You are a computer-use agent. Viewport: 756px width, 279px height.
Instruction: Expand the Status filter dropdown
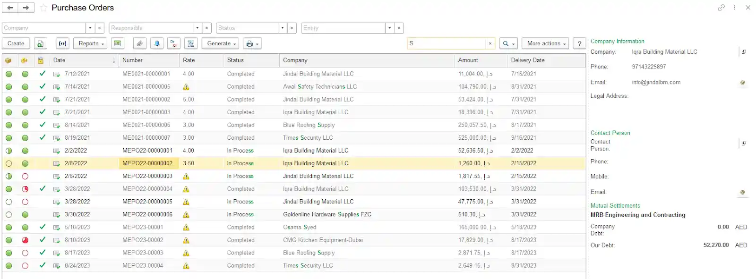[x=283, y=28]
